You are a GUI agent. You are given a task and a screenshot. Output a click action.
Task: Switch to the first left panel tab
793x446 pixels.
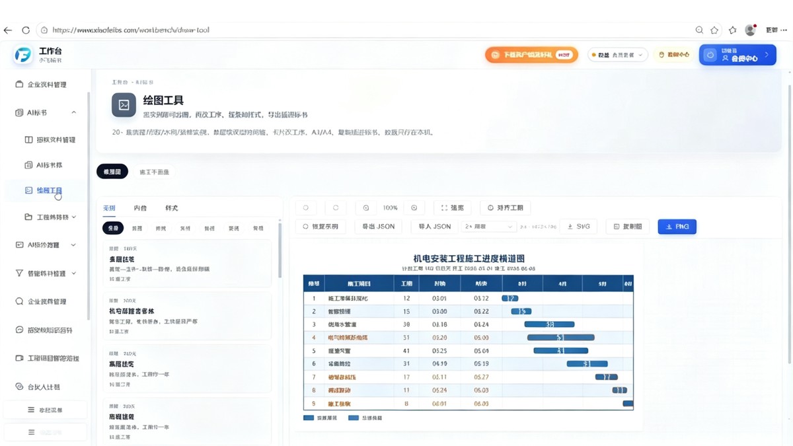pyautogui.click(x=109, y=208)
